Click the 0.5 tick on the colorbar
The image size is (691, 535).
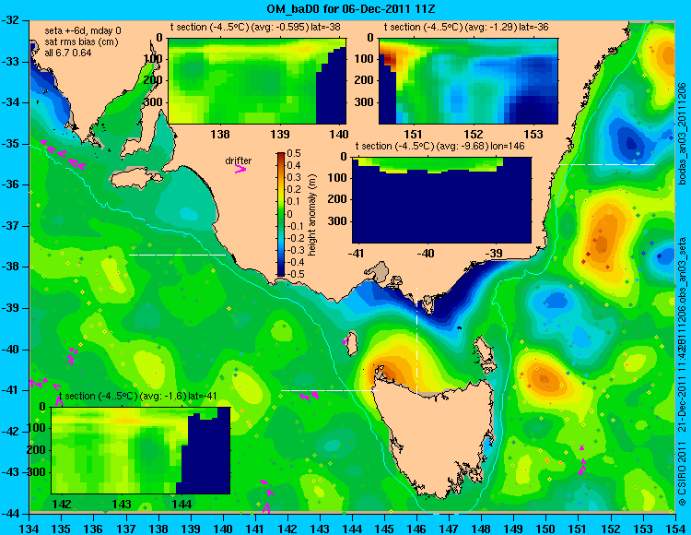(294, 153)
